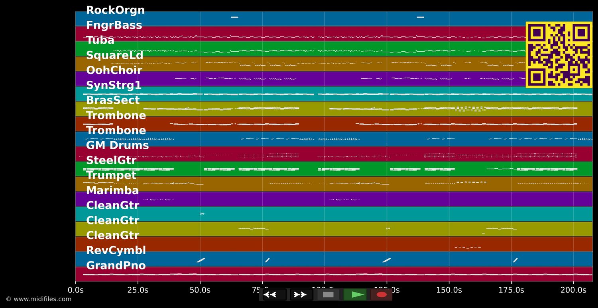This screenshot has width=598, height=308.
Task: Toggle the Tuba track row
Action: click(100, 40)
